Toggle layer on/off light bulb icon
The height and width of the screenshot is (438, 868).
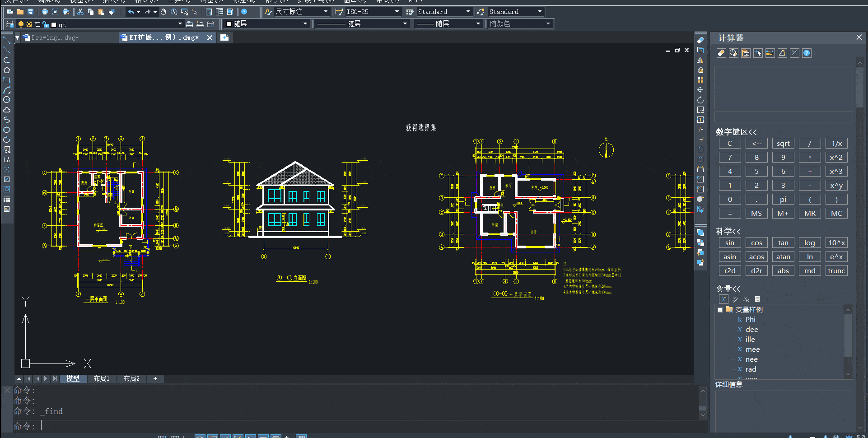[x=21, y=24]
